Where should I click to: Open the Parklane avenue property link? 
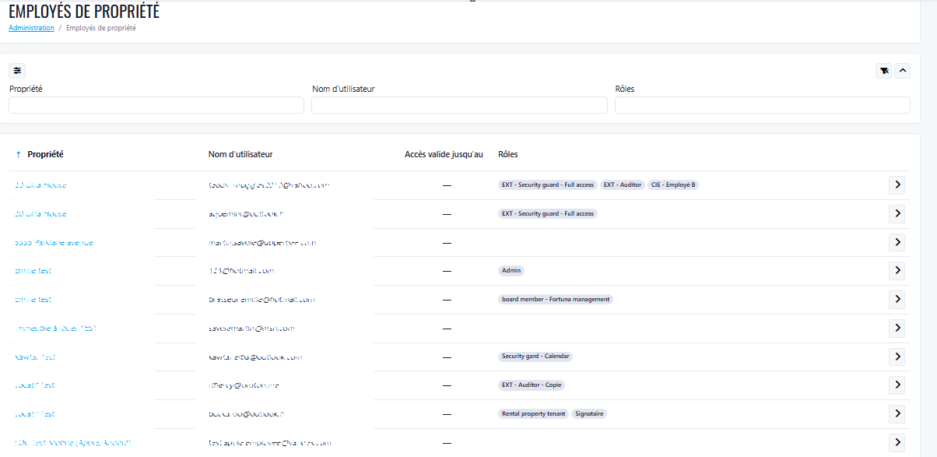pos(54,242)
